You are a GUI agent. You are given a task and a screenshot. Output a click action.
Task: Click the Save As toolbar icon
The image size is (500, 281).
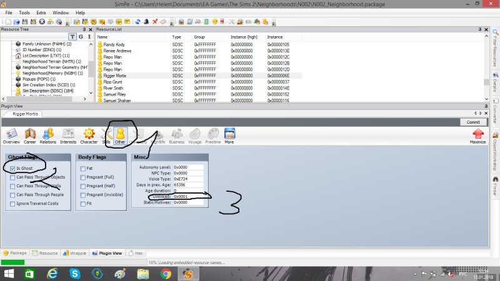tap(33, 22)
